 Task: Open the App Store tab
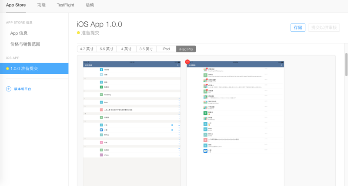(16, 5)
